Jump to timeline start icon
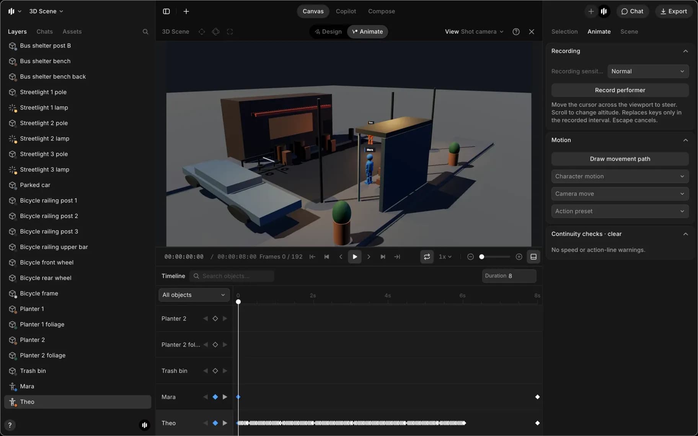 (x=312, y=257)
